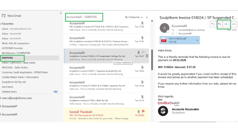Screen dimensions: 238x134
Task: Click the sender avatar circle A
Action: pyautogui.click(x=164, y=28)
